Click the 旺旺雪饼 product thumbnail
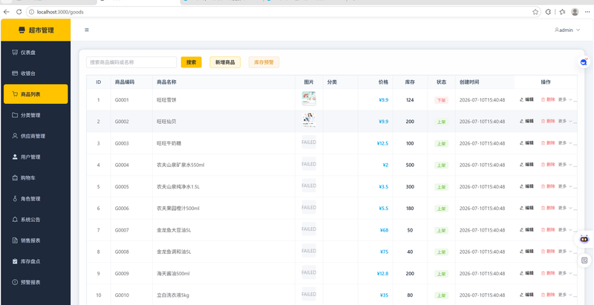The width and height of the screenshot is (594, 305). tap(309, 99)
